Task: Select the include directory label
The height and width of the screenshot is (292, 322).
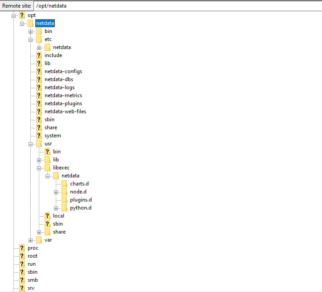Action: tap(53, 55)
